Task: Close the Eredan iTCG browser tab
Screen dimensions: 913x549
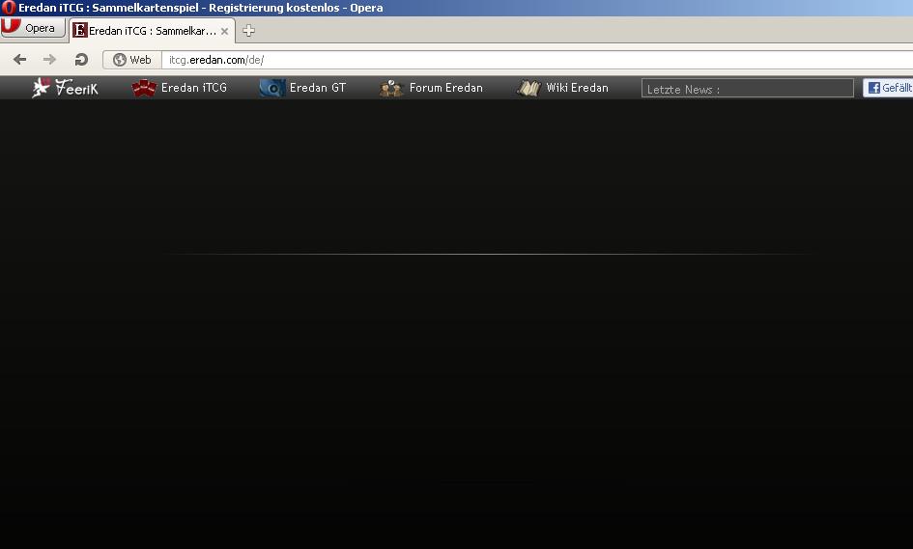Action: (x=225, y=31)
